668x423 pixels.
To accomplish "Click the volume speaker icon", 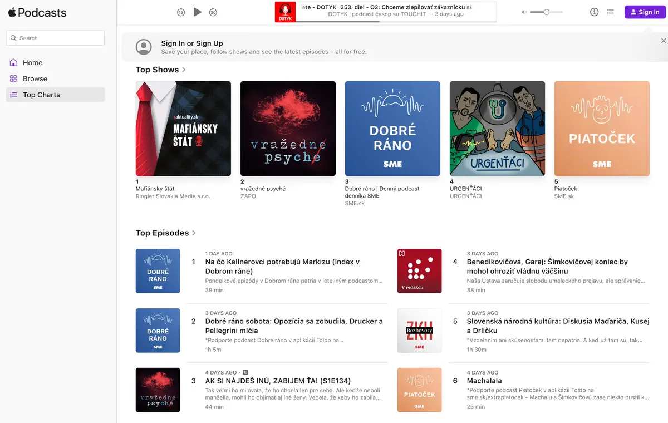I will coord(524,12).
